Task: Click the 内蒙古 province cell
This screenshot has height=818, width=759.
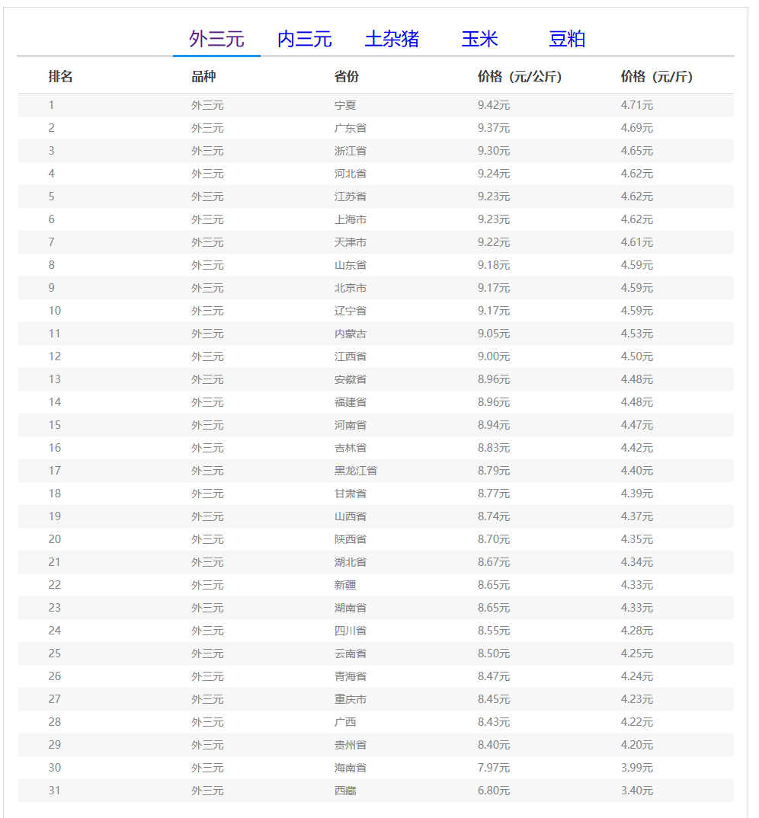Action: [x=351, y=334]
